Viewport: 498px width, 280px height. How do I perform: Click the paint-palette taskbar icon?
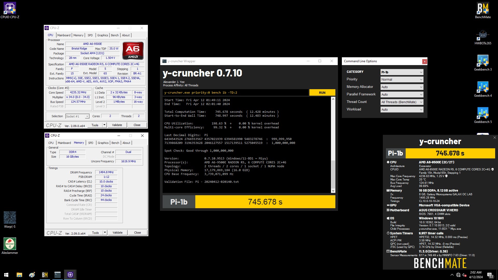(x=32, y=275)
